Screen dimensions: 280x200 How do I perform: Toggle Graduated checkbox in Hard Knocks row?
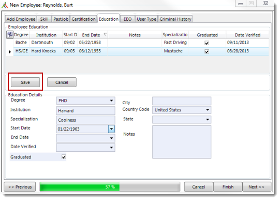click(x=207, y=52)
